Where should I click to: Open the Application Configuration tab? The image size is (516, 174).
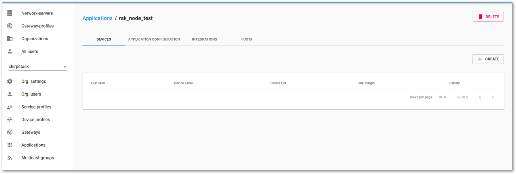coord(154,39)
